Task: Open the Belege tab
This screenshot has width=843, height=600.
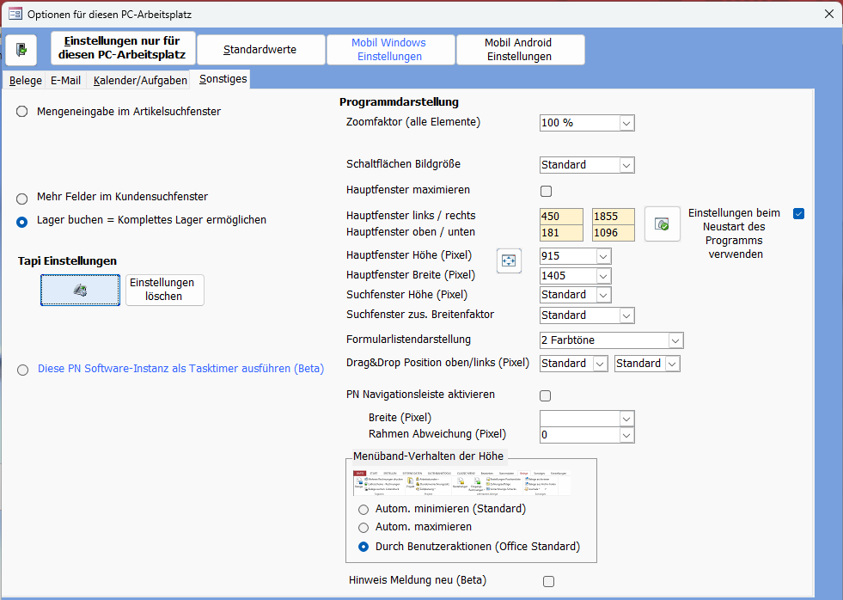Action: tap(26, 80)
